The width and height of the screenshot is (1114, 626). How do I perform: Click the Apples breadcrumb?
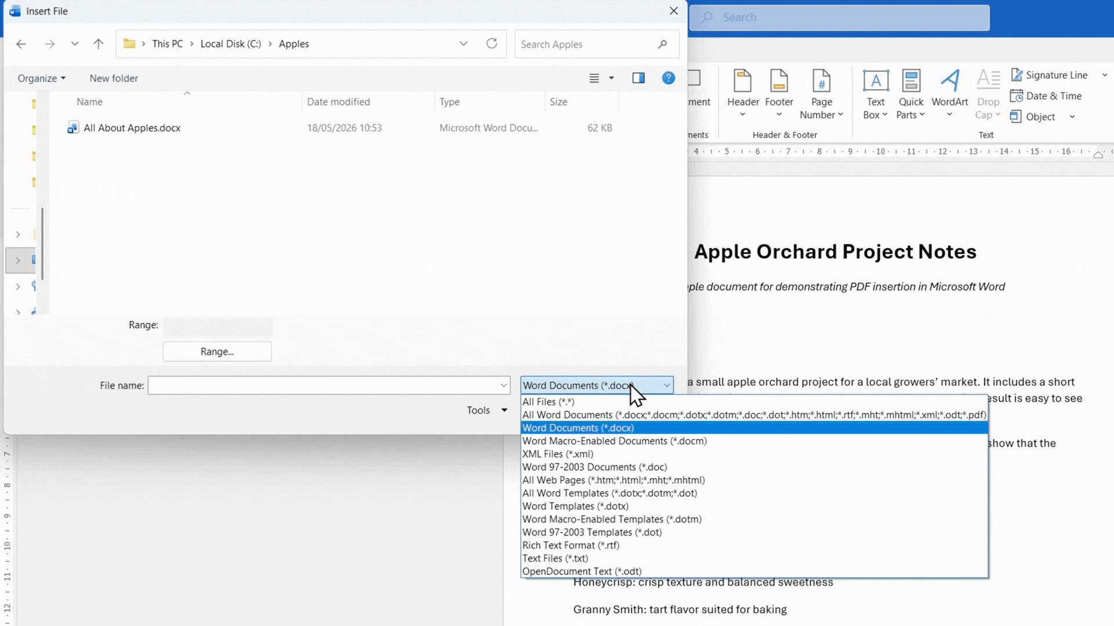click(x=294, y=44)
